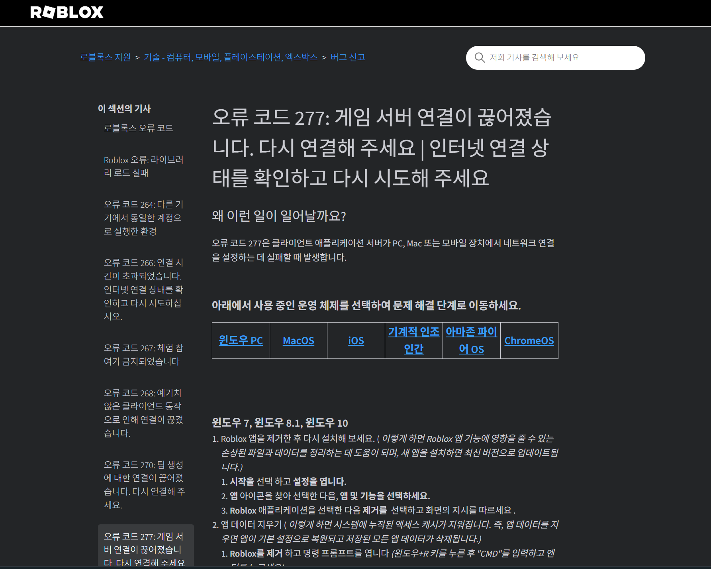Image resolution: width=711 pixels, height=569 pixels.
Task: Open 오류 코드 267 sidebar article
Action: [143, 354]
